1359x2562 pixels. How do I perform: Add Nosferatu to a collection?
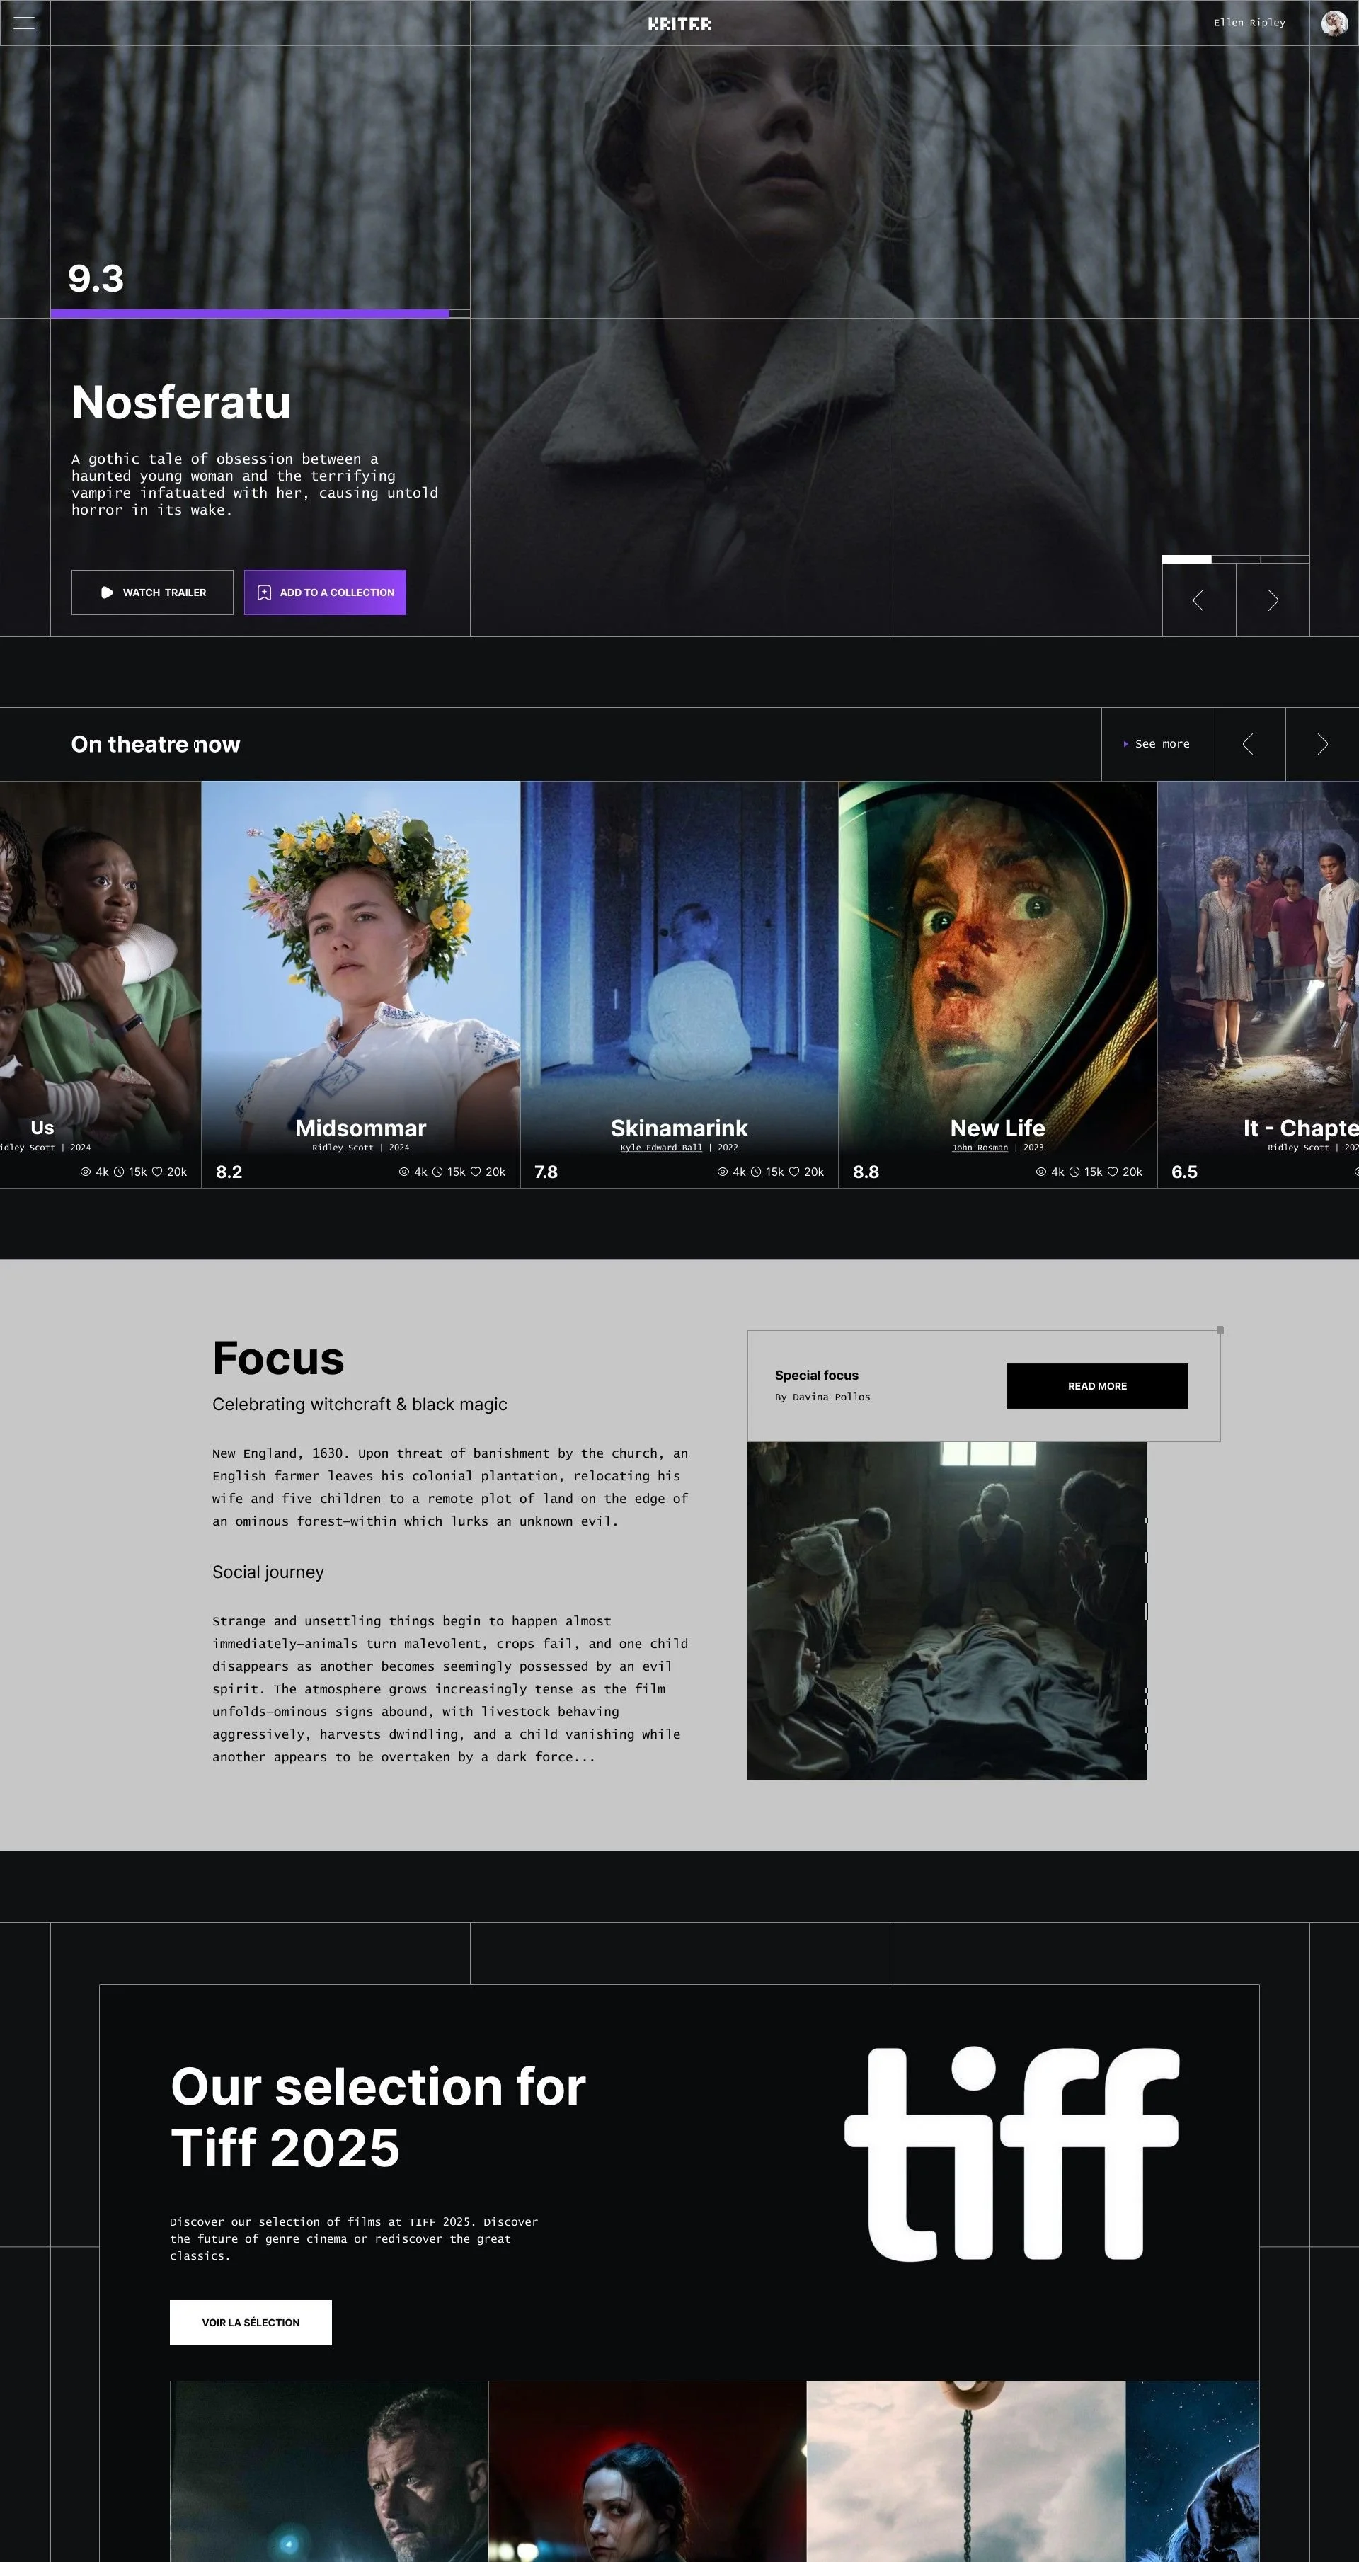click(325, 592)
